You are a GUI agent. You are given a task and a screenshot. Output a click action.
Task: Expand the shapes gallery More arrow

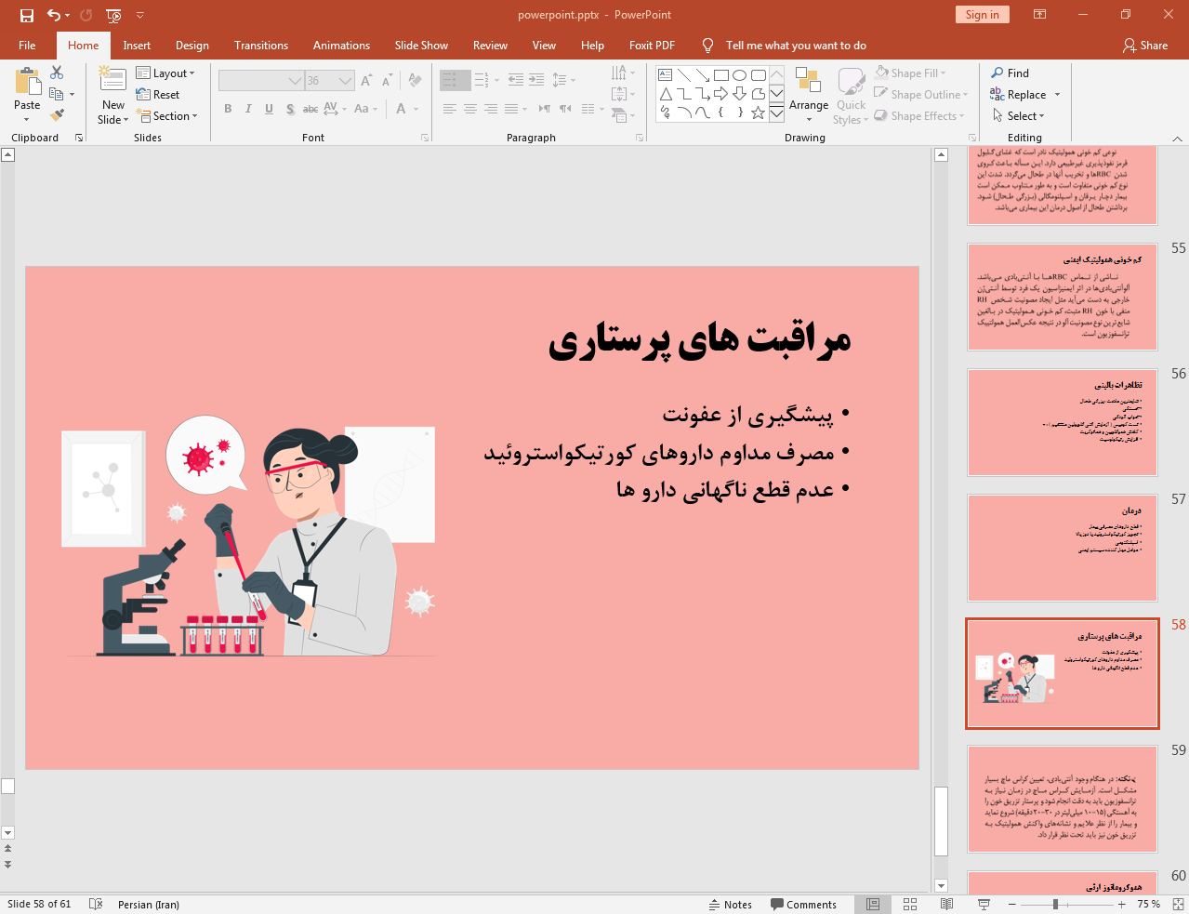coord(777,113)
